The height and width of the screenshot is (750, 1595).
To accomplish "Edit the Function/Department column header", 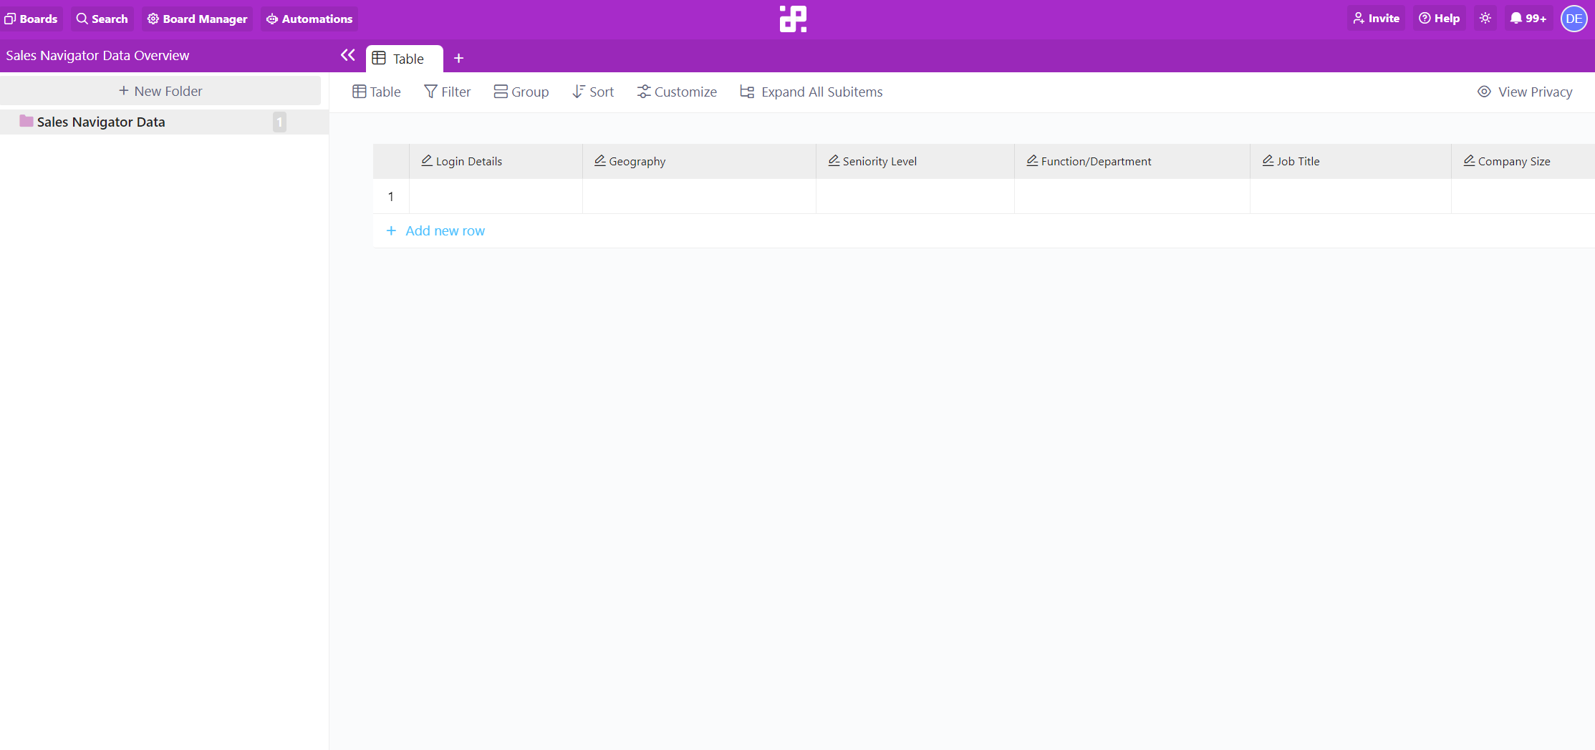I will (x=1132, y=161).
